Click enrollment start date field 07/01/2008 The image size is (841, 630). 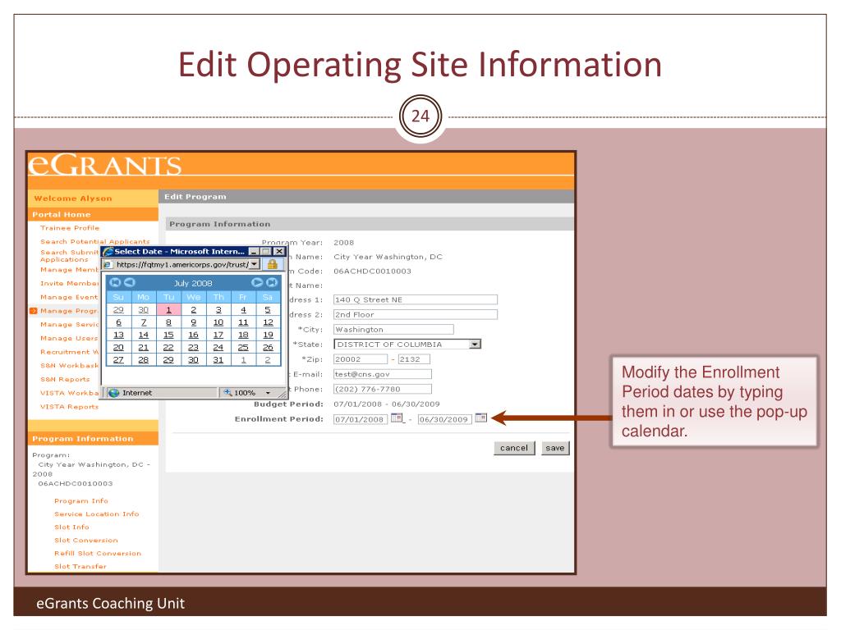[x=360, y=419]
